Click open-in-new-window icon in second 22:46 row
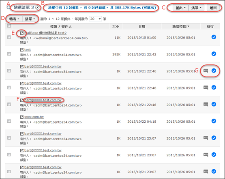 tap(21, 83)
